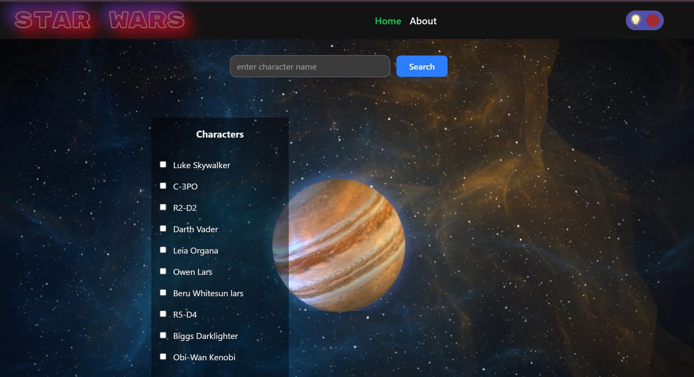Select the Obi-Wan Kenobi checkbox

163,357
